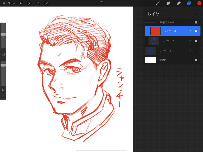Select the Smudge tool
The image size is (203, 152).
pos(168,3)
